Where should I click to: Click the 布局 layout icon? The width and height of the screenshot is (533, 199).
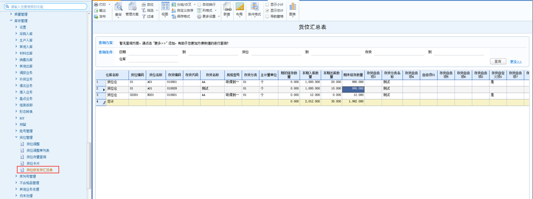coord(240,7)
